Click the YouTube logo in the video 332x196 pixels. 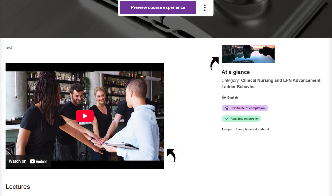coord(38,161)
